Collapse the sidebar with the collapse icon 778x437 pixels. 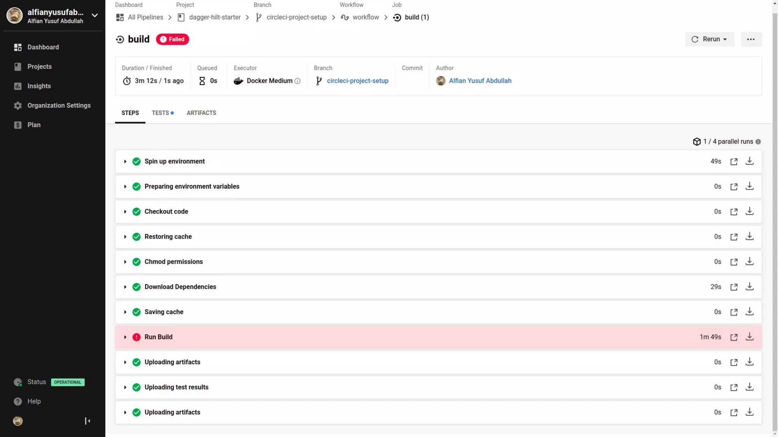click(x=87, y=421)
